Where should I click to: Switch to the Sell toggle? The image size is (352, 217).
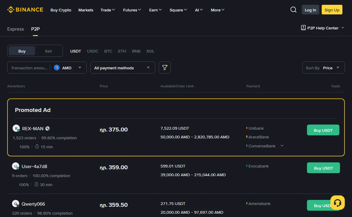click(48, 51)
